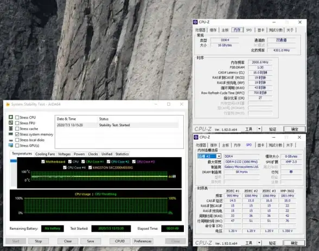Viewport: 319px width, 251px height.
Task: Enable the Stress cache checkbox
Action: click(x=17, y=128)
